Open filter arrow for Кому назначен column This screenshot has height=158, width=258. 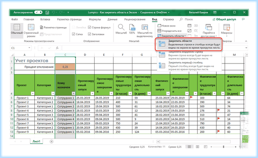pyautogui.click(x=74, y=94)
